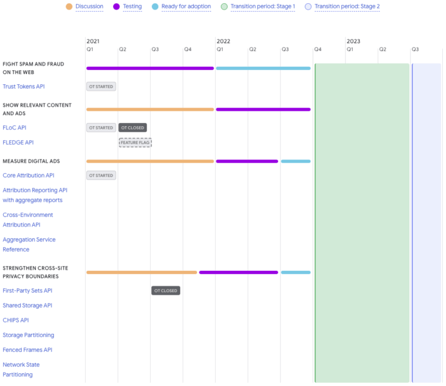The height and width of the screenshot is (386, 446).
Task: Click the FLEDGE API link
Action: pyautogui.click(x=18, y=142)
